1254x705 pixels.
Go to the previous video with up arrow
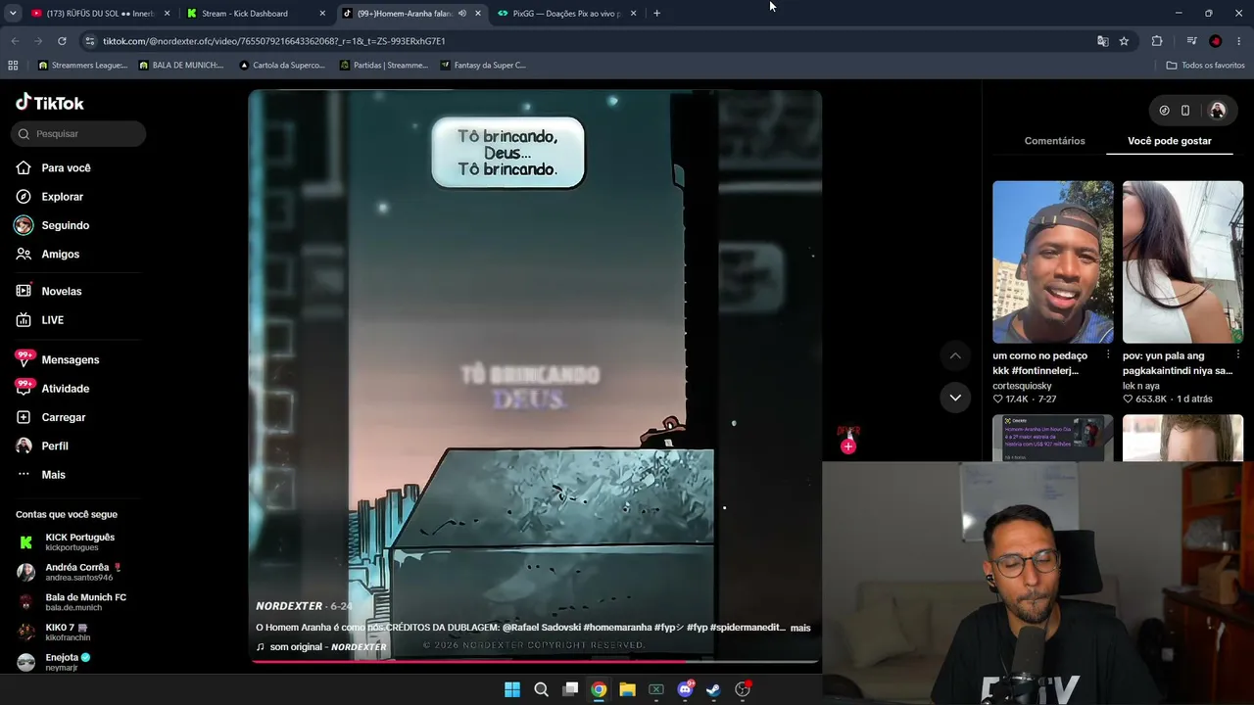click(x=955, y=355)
